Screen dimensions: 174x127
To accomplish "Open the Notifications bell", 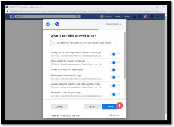I will (145, 17).
